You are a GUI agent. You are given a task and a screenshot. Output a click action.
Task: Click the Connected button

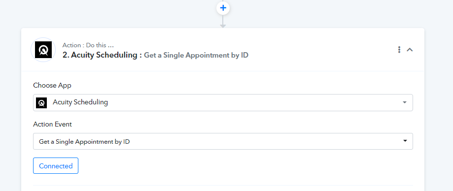click(56, 165)
